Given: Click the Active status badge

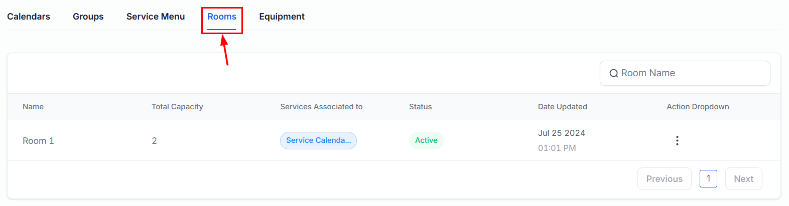Looking at the screenshot, I should (426, 140).
